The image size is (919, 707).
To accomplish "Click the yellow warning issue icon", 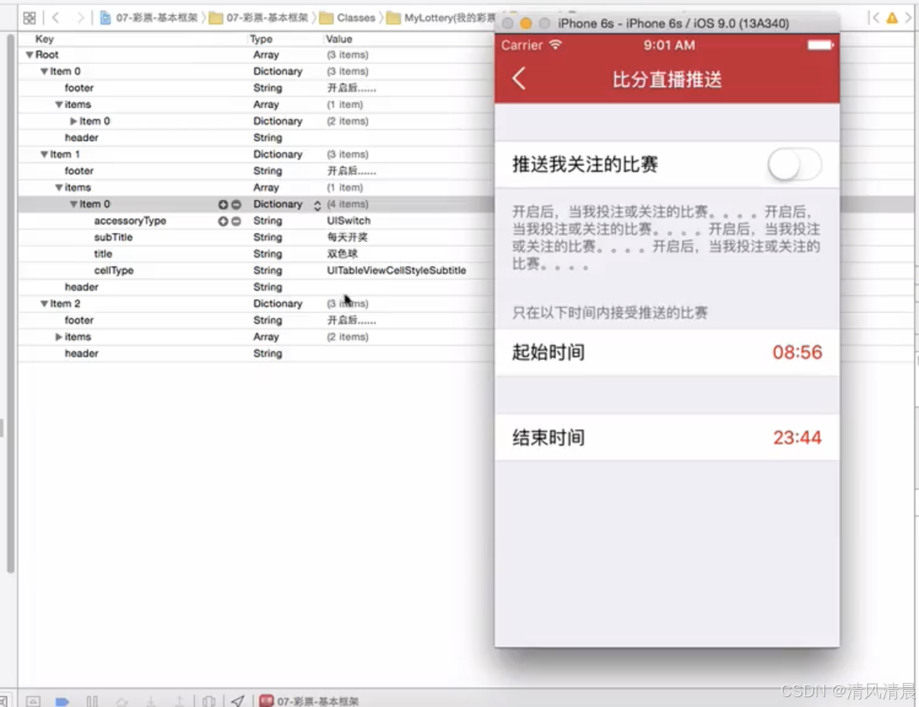I will (892, 18).
